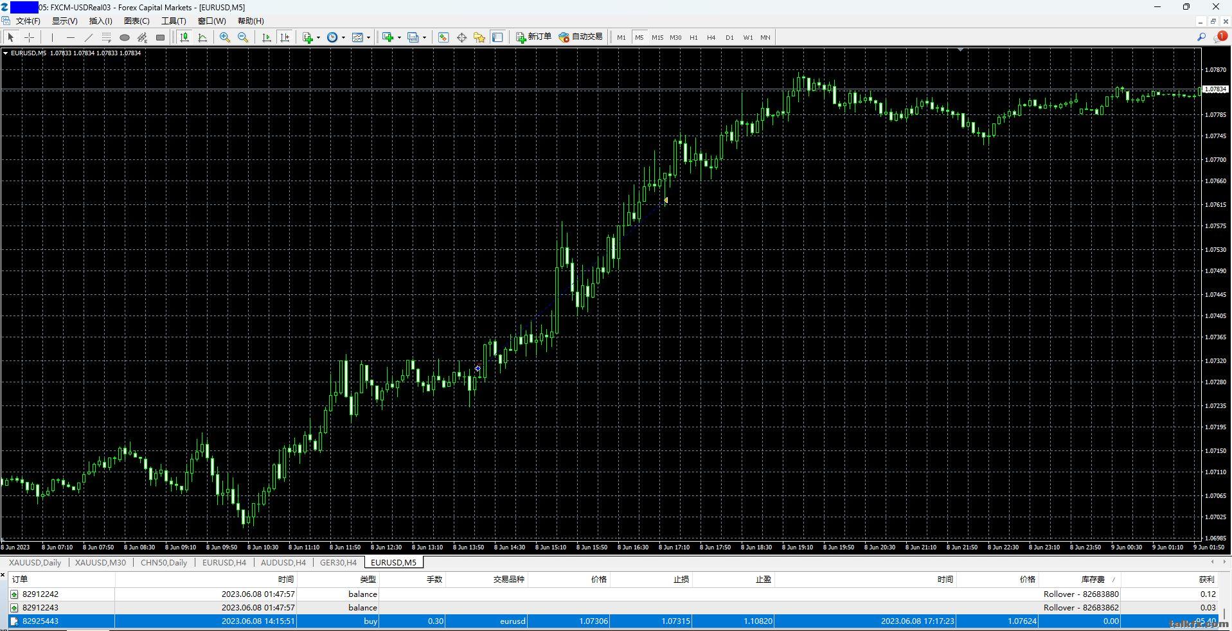
Task: Open the periods clock icon
Action: [332, 37]
